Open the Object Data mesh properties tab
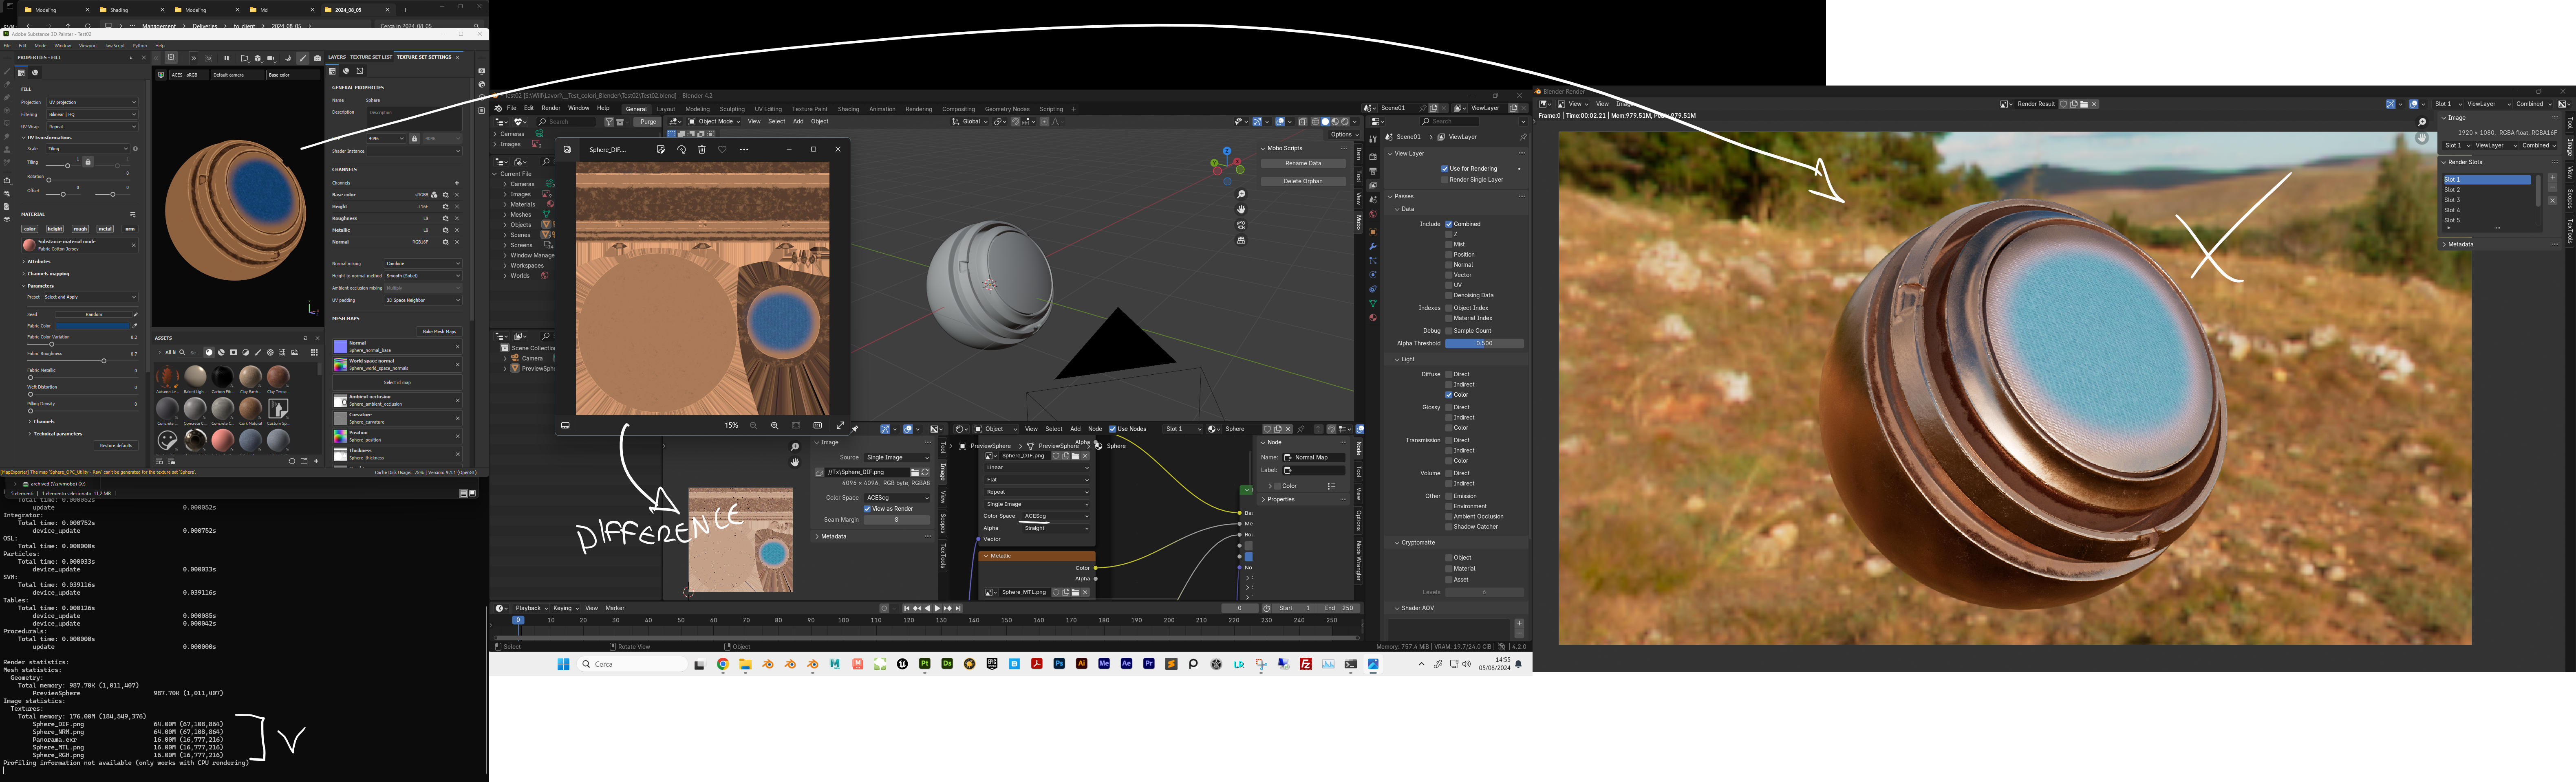The image size is (2576, 782). (1373, 303)
